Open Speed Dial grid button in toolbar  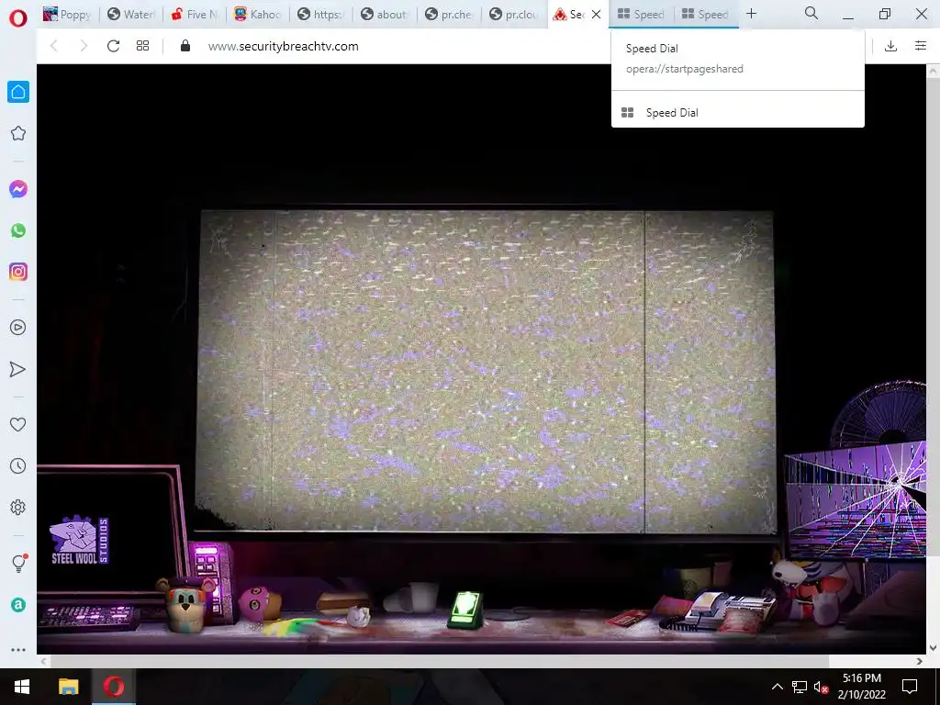point(142,46)
